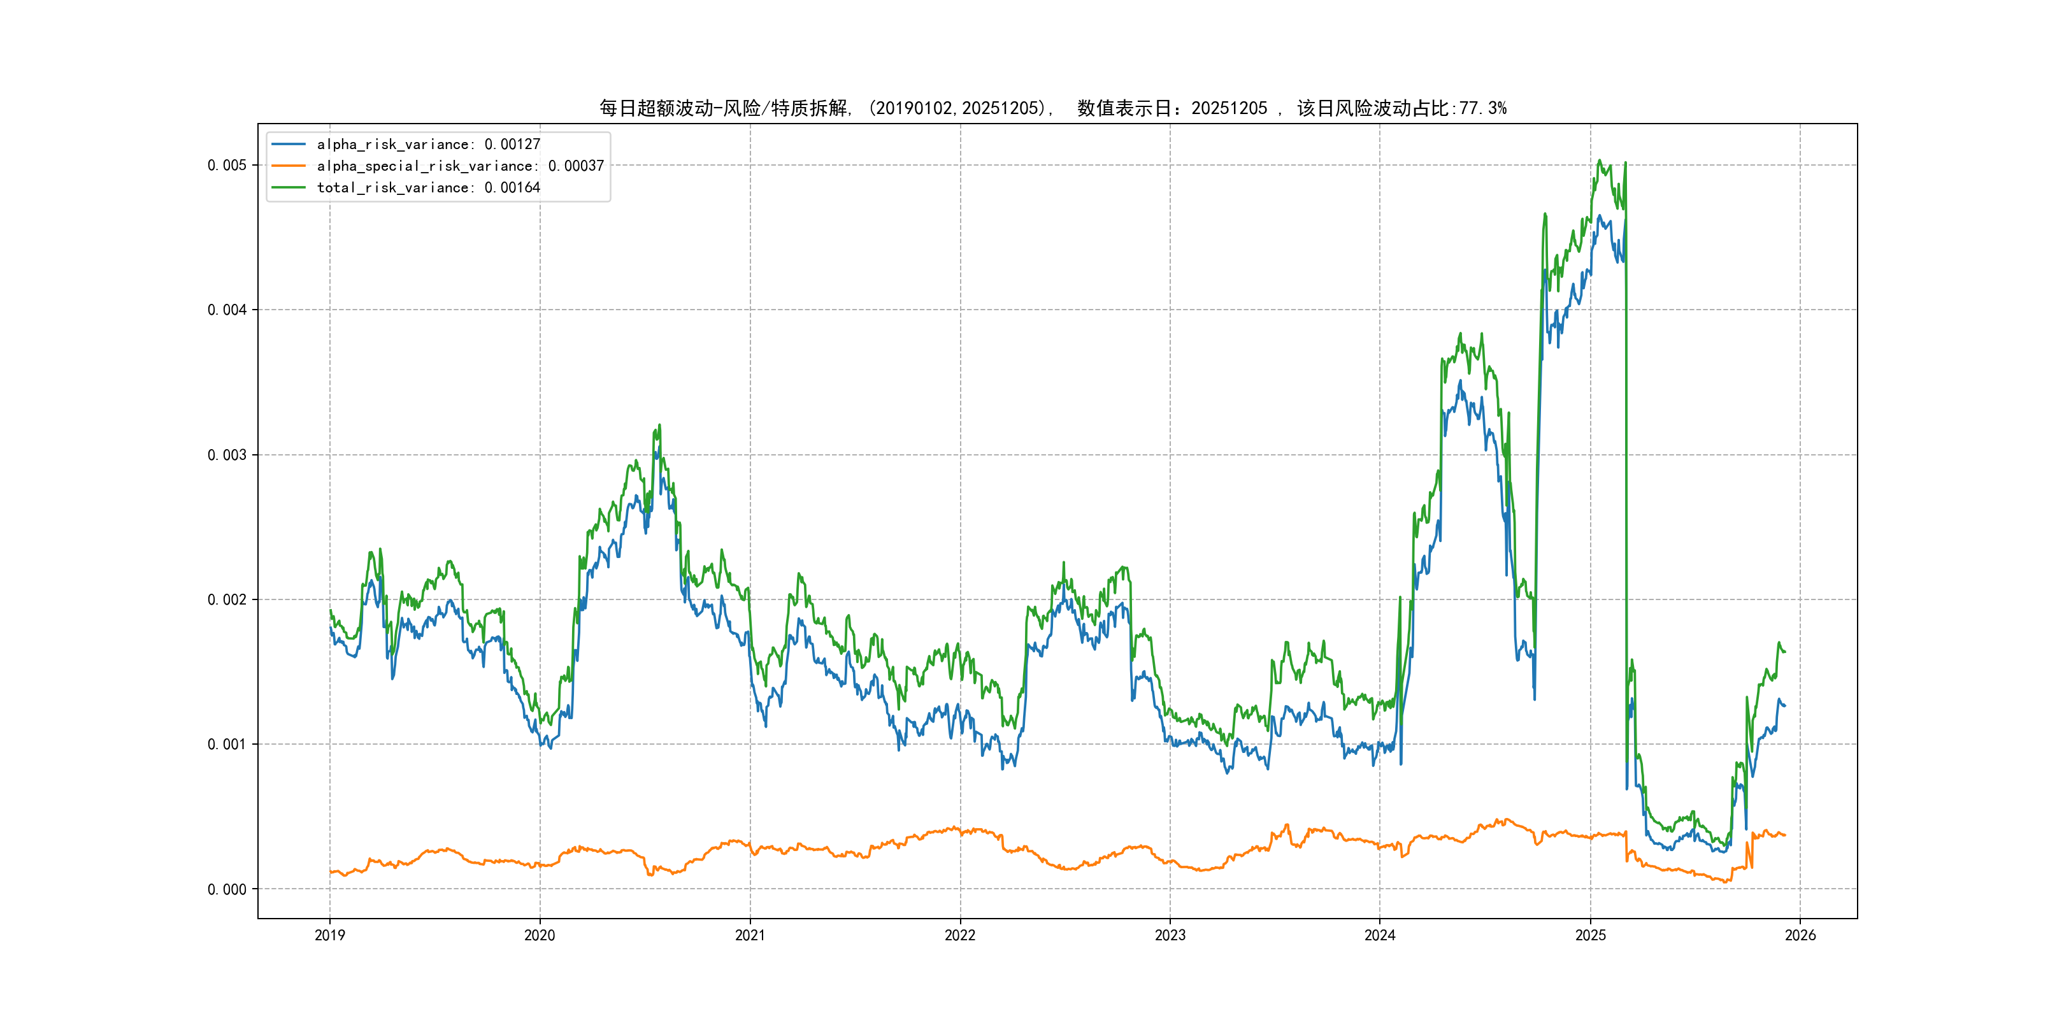Image resolution: width=2064 pixels, height=1032 pixels.
Task: Click the orange alpha_special_risk_variance legend line sample
Action: pos(289,166)
